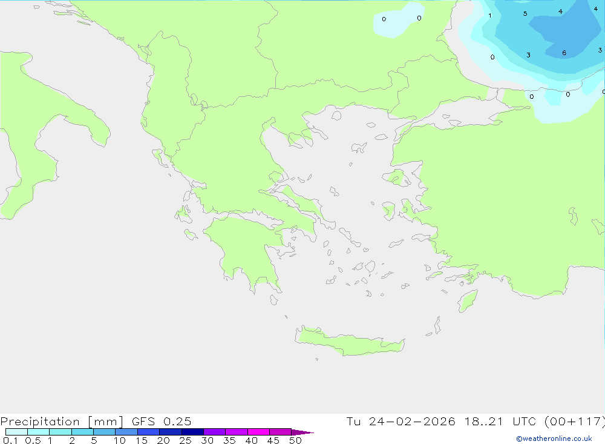
Task: Click the '0.1' legend scale label
Action: 10,440
